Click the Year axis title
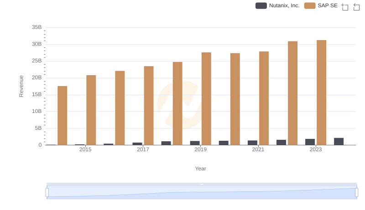Image resolution: width=365 pixels, height=210 pixels. point(200,169)
